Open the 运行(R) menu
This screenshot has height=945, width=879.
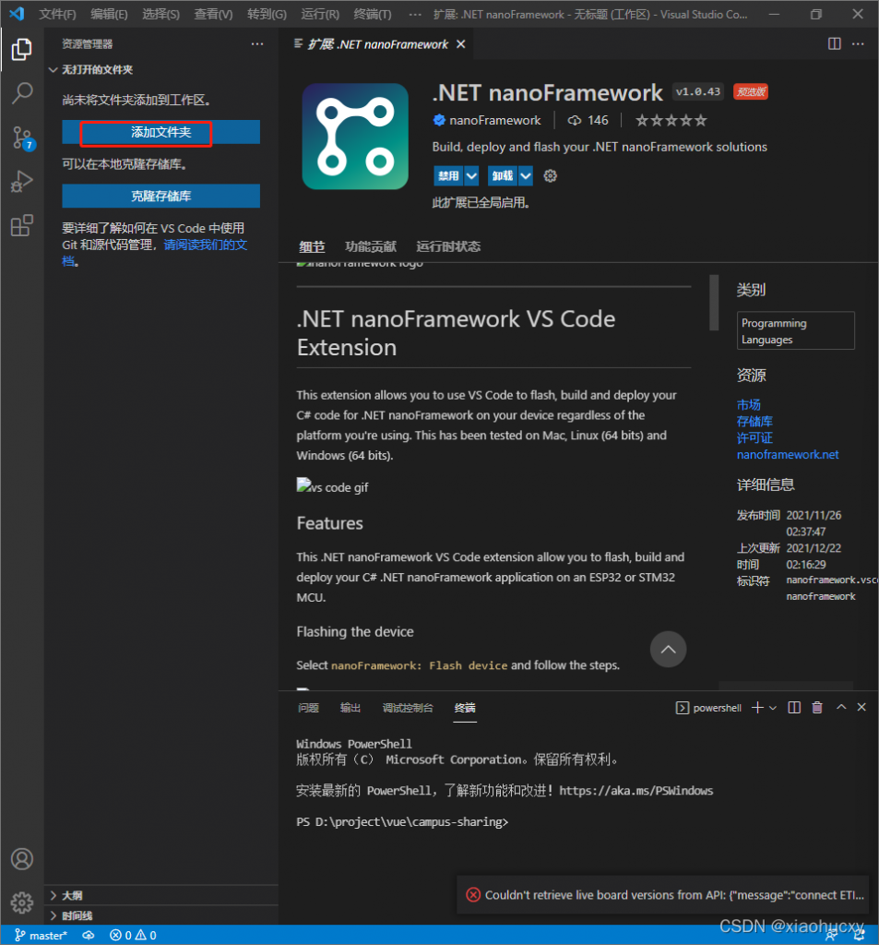320,15
